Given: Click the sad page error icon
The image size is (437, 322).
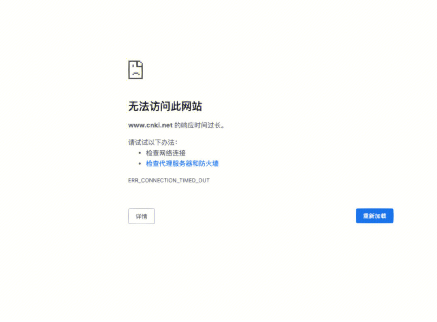Looking at the screenshot, I should (136, 69).
